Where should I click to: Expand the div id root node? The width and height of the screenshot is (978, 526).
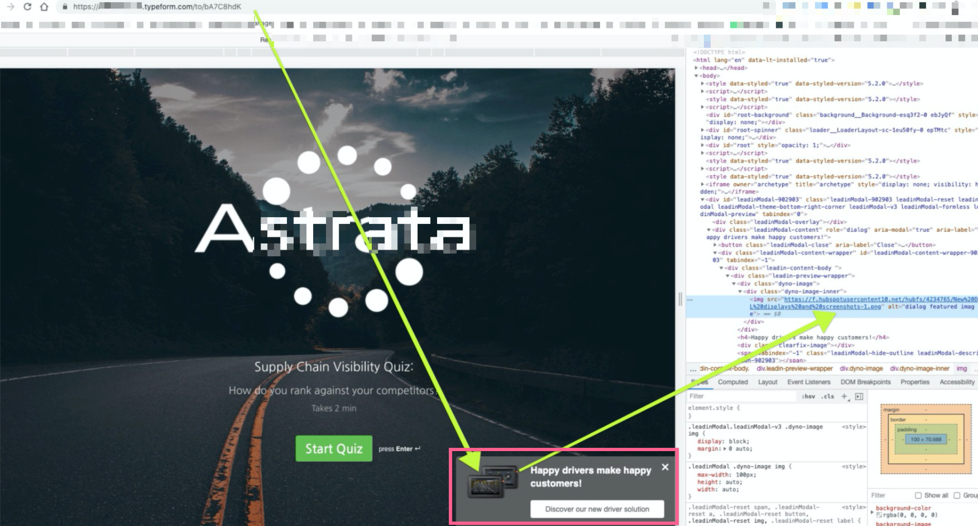(703, 145)
